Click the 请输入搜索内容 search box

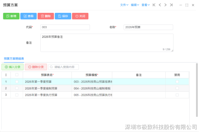64,67
